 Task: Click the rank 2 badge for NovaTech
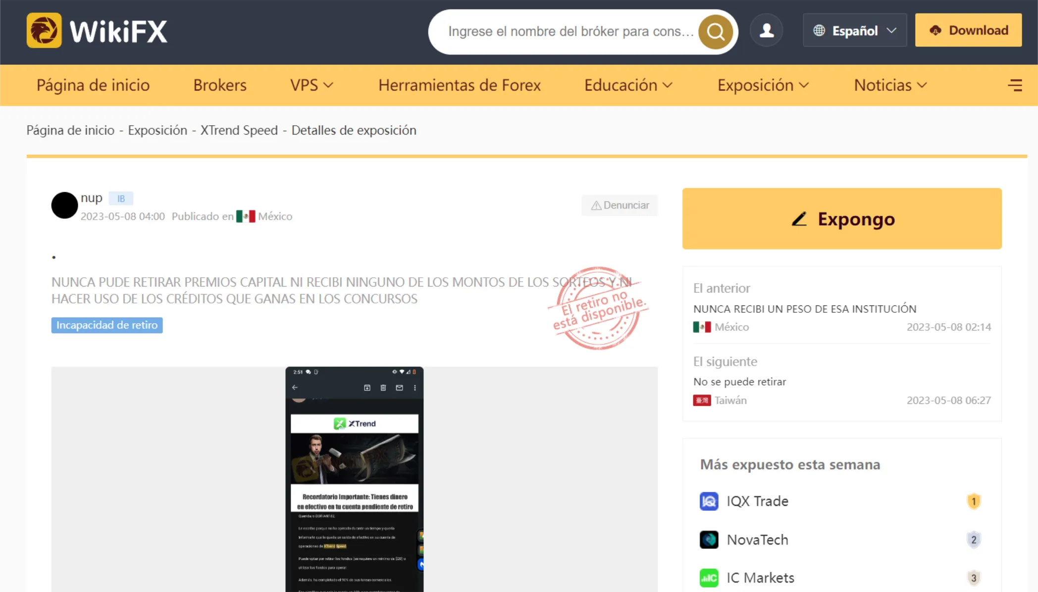(974, 540)
